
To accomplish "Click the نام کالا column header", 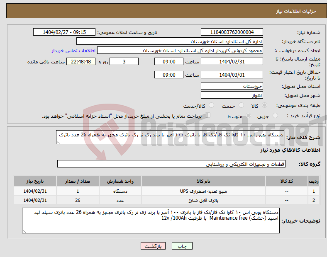I will click(x=203, y=181).
